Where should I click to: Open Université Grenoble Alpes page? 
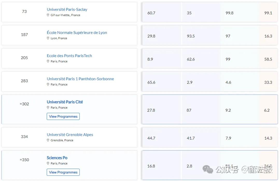(70, 135)
